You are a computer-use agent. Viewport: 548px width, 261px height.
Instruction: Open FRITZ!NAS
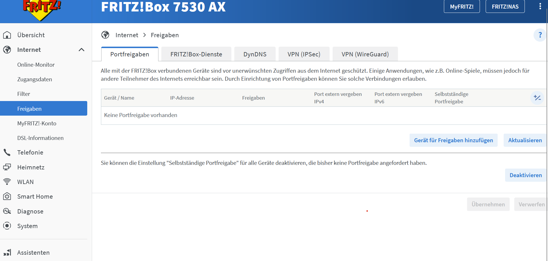click(505, 6)
